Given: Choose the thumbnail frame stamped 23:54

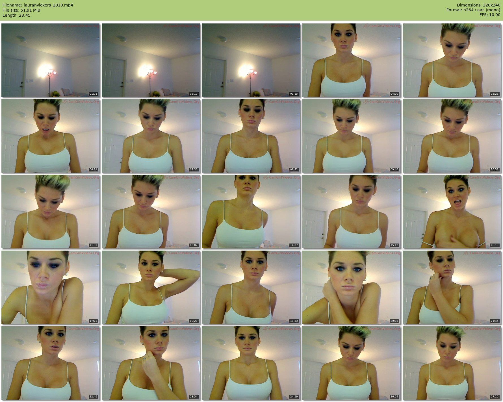Looking at the screenshot, I should [x=151, y=363].
